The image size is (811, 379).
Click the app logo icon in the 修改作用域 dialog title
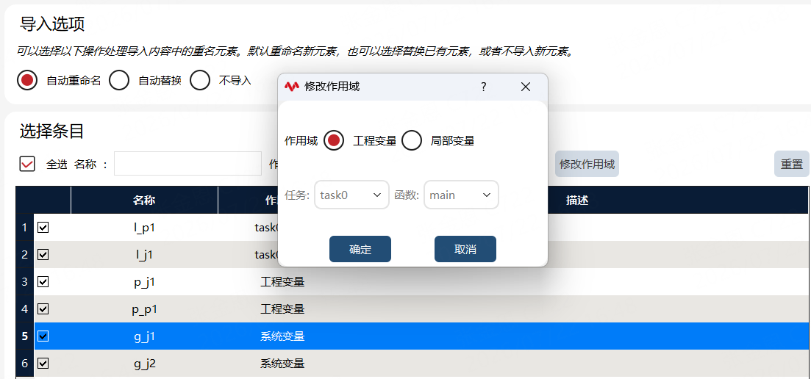click(292, 87)
